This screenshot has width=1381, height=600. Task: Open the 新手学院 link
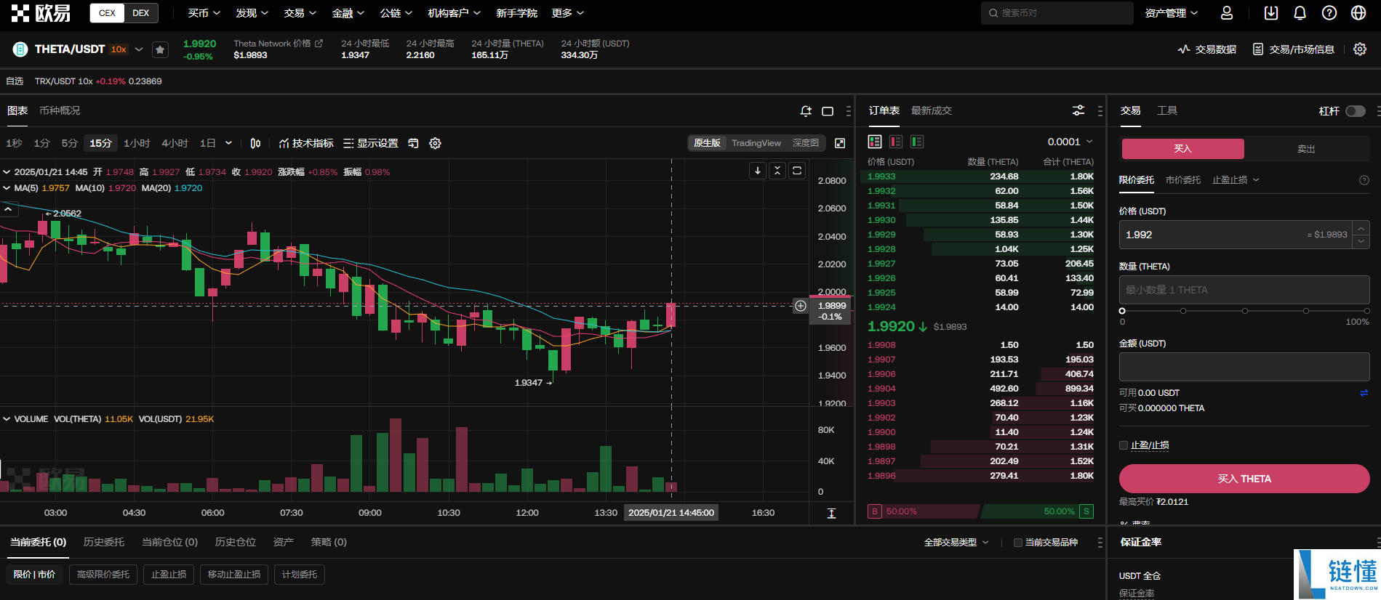click(516, 13)
